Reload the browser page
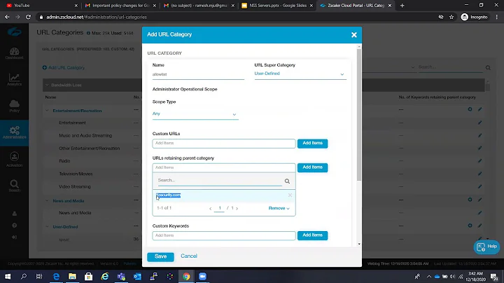Viewport: 504px width, 283px height. tap(28, 17)
